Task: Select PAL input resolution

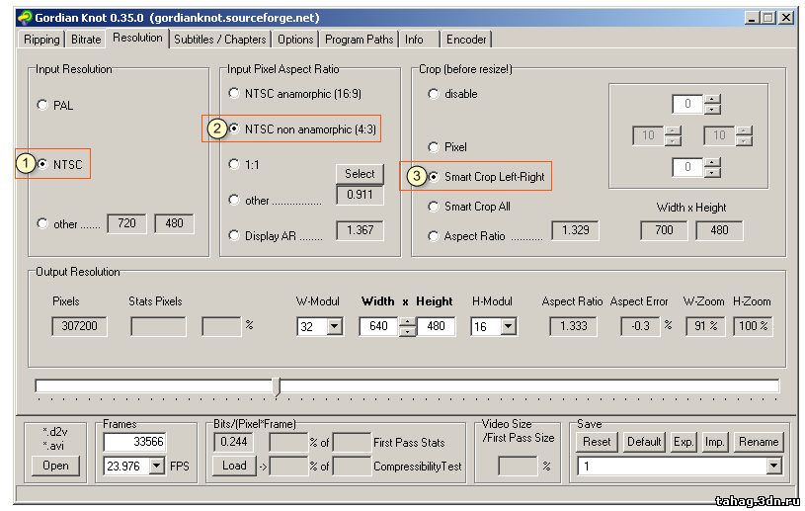Action: click(42, 106)
